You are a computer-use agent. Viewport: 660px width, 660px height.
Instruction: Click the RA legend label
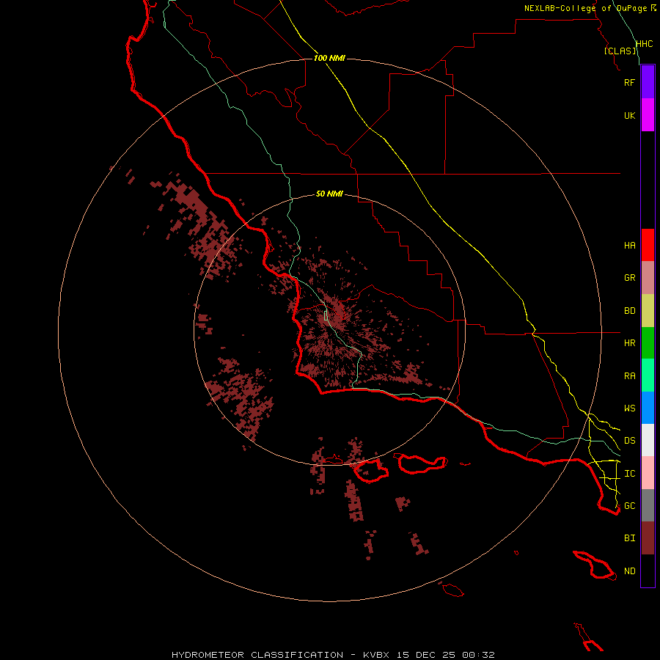pyautogui.click(x=629, y=376)
